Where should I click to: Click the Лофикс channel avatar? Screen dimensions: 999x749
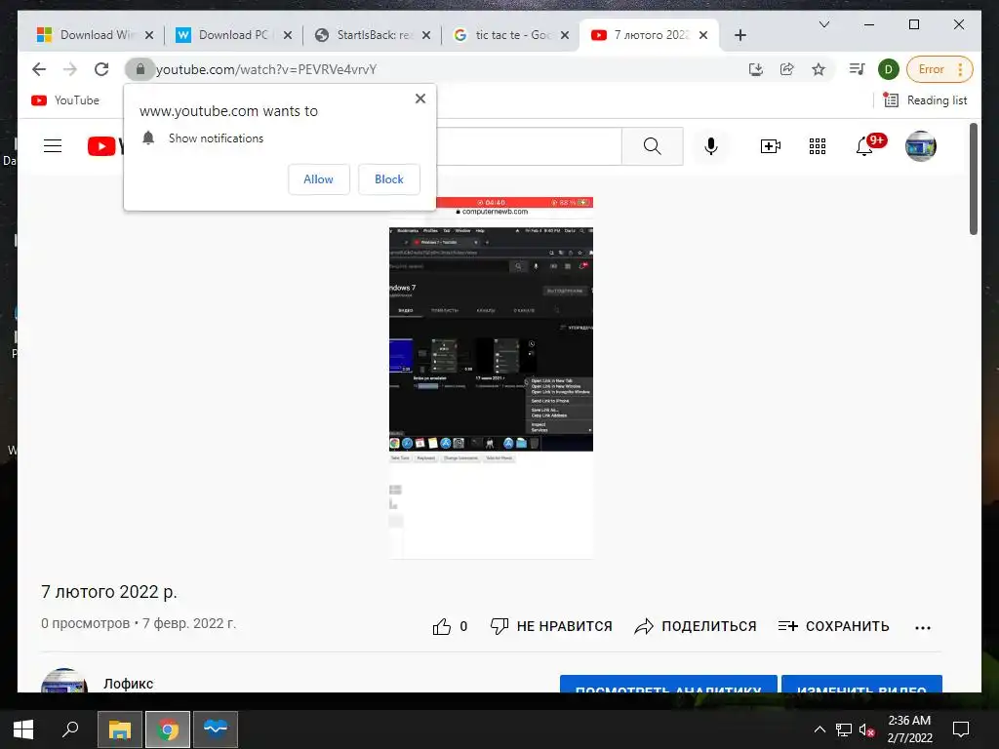pyautogui.click(x=64, y=682)
